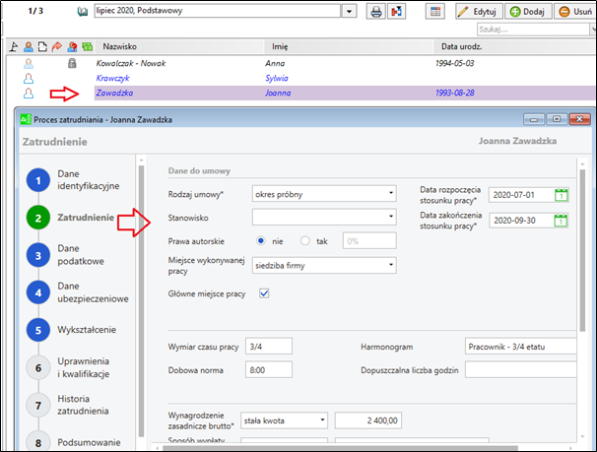Go to step 2 Zatrudnienie
The image size is (597, 452).
[x=38, y=218]
